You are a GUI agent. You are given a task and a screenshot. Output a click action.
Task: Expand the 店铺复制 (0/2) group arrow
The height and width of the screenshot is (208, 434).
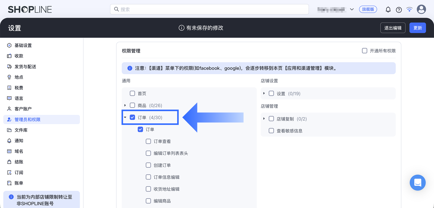pos(264,119)
